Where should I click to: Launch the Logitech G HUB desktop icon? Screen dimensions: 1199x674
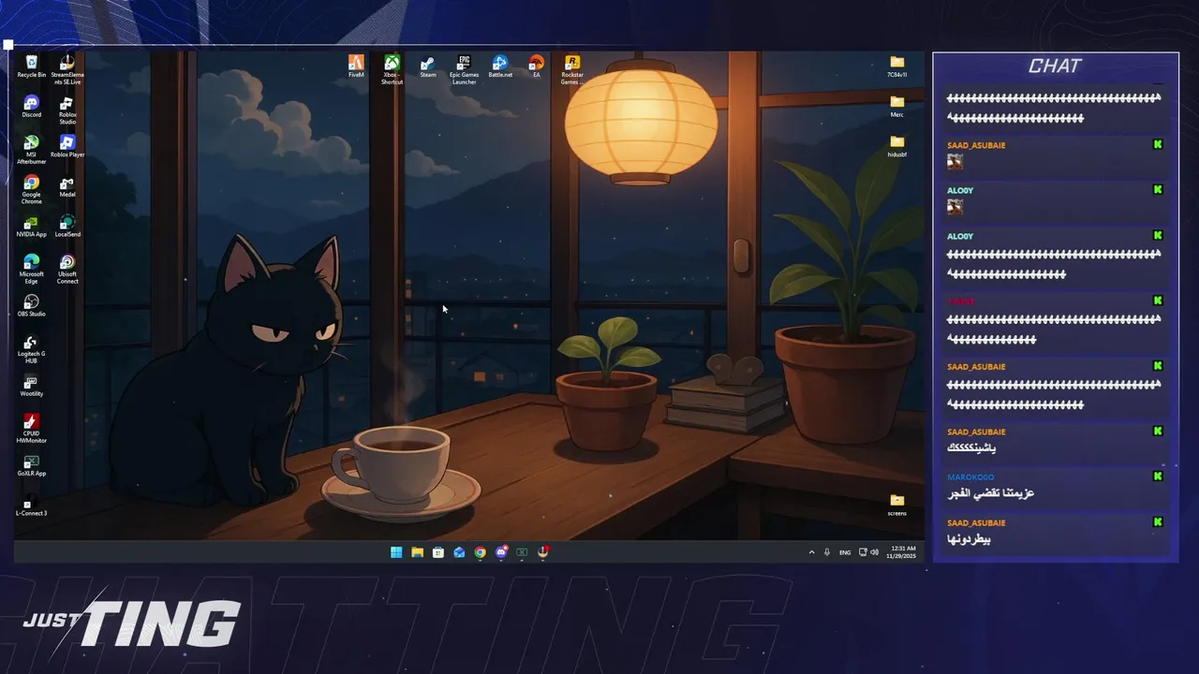pyautogui.click(x=31, y=350)
